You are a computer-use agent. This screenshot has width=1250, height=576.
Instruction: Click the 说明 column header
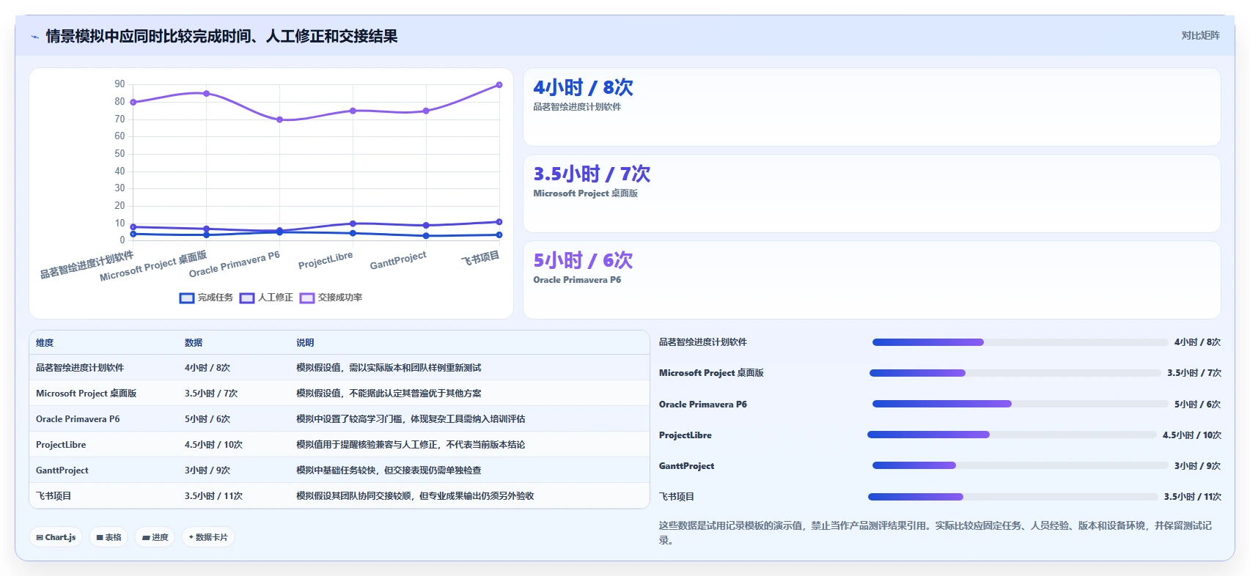click(305, 343)
